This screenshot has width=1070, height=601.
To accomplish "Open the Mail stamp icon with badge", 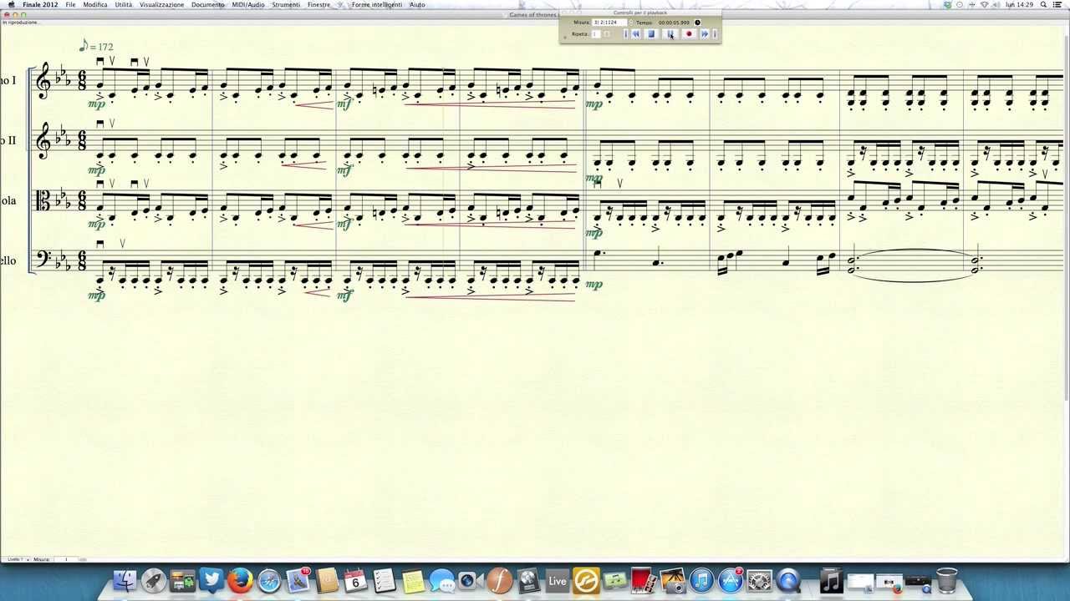I will point(298,580).
